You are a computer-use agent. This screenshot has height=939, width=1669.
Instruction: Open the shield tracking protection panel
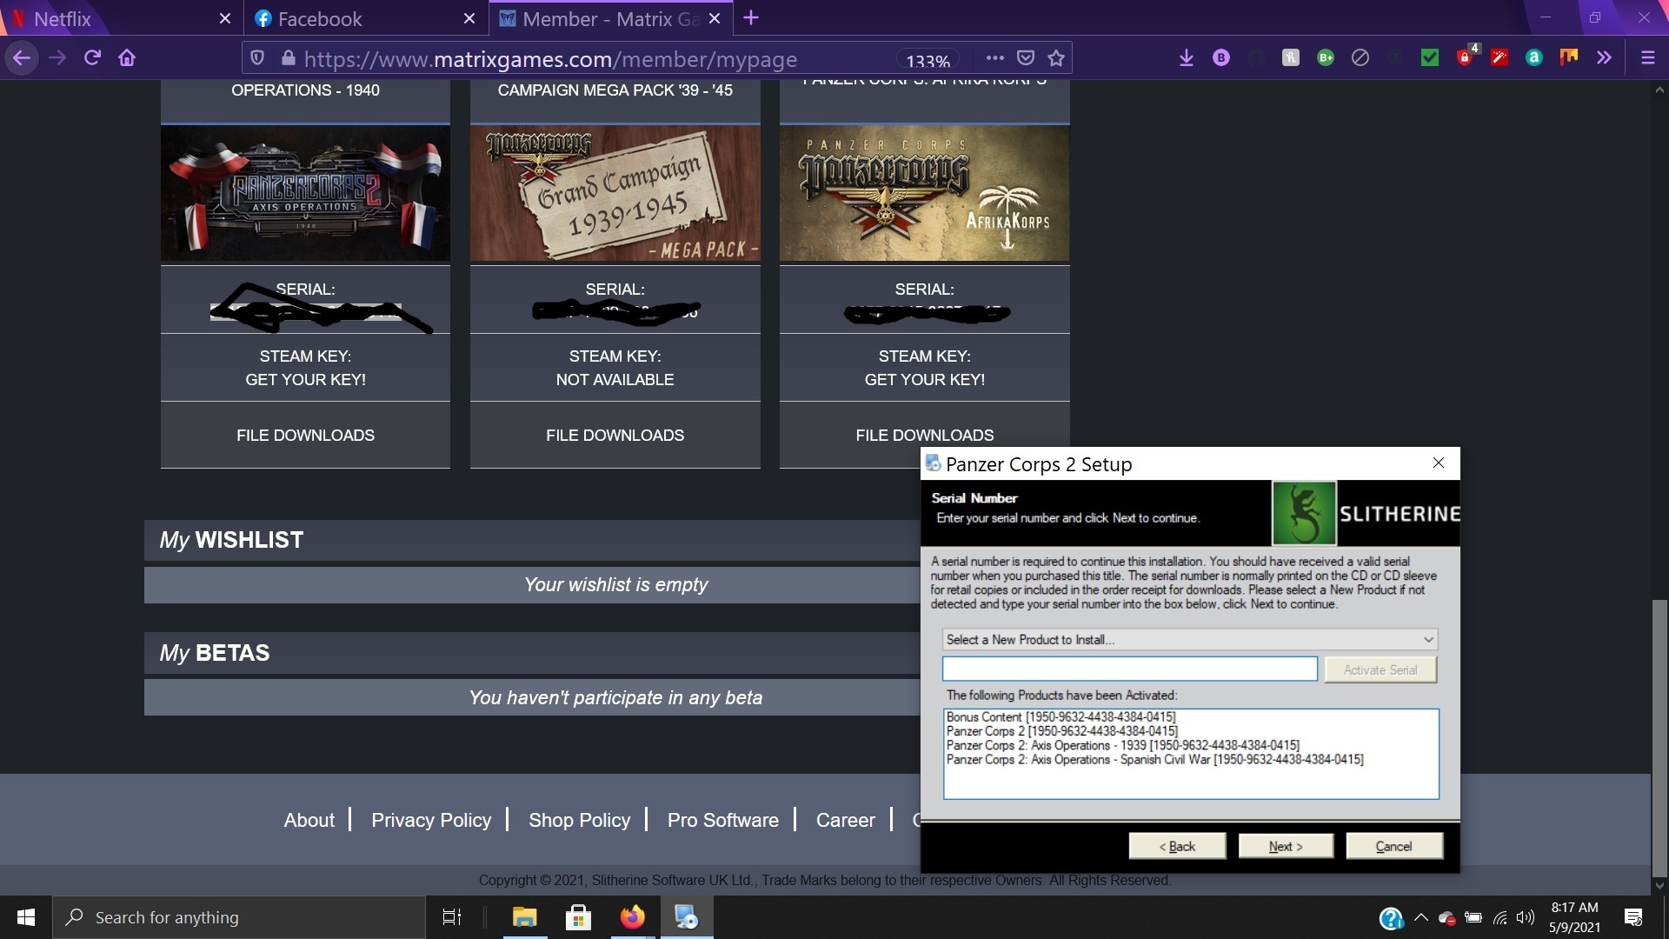point(257,58)
